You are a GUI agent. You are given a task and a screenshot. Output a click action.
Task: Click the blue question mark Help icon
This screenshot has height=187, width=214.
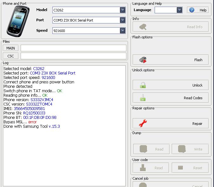coord(192,10)
